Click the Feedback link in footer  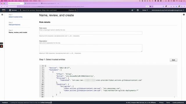5,103
